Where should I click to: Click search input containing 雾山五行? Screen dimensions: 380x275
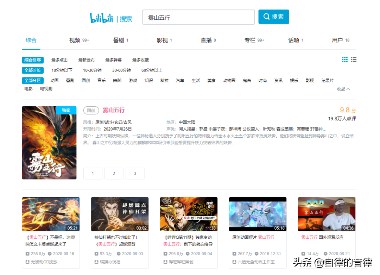pyautogui.click(x=199, y=17)
